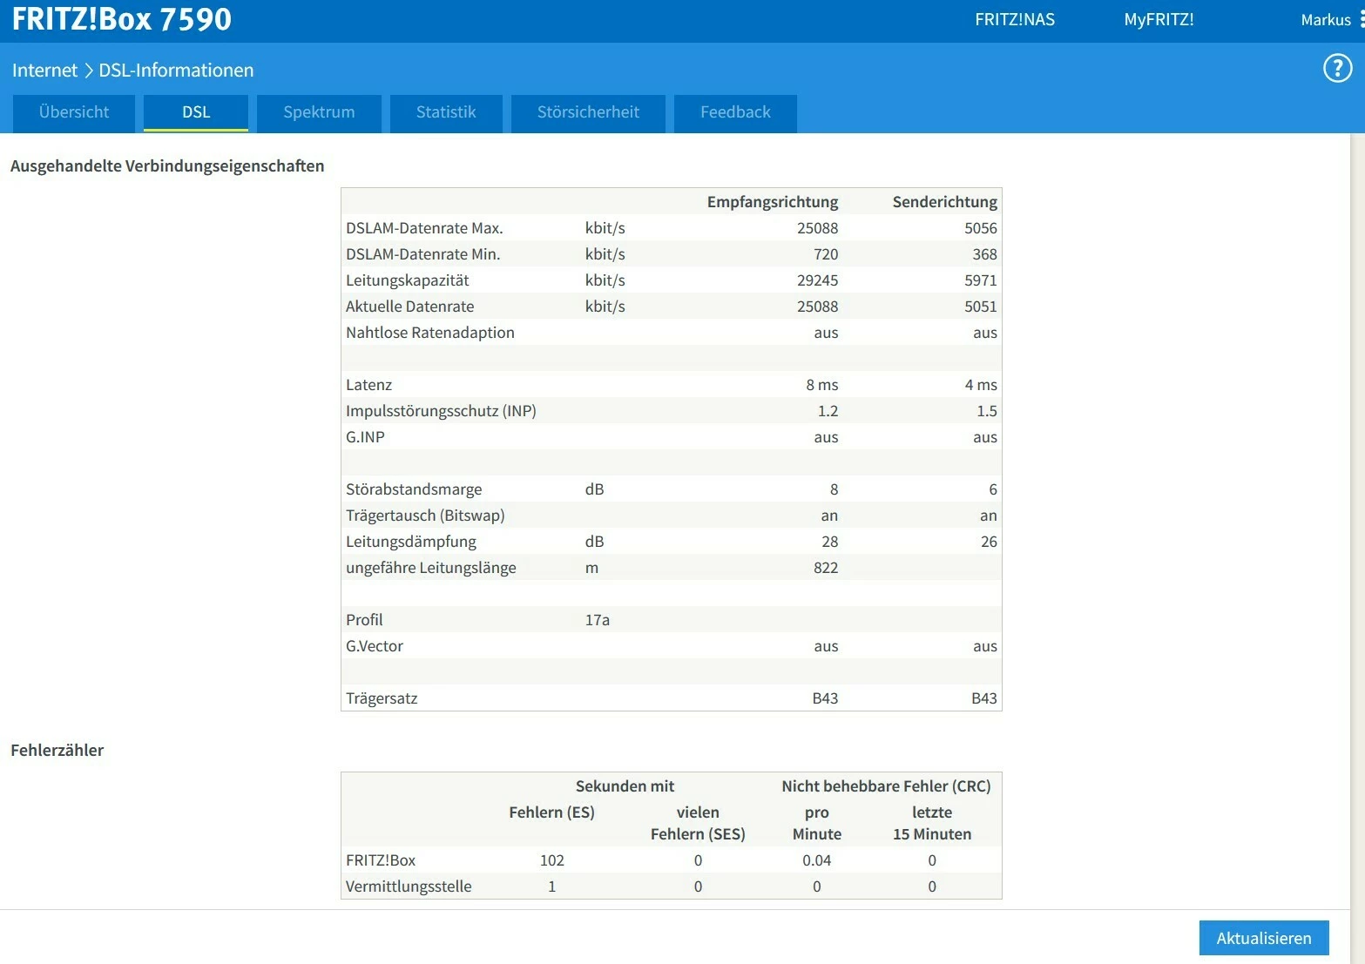
Task: Open the user menu dots next to Markus
Action: coord(1362,19)
